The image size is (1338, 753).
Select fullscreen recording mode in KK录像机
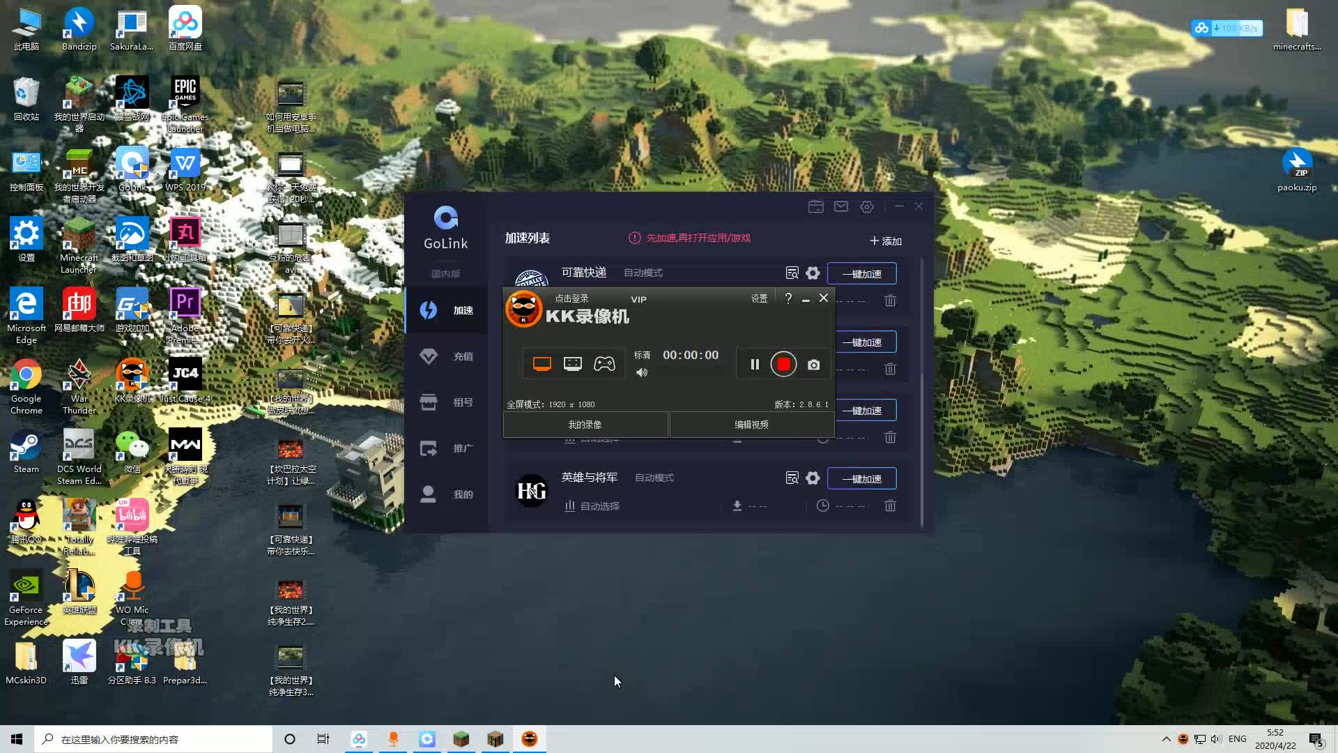pos(540,363)
